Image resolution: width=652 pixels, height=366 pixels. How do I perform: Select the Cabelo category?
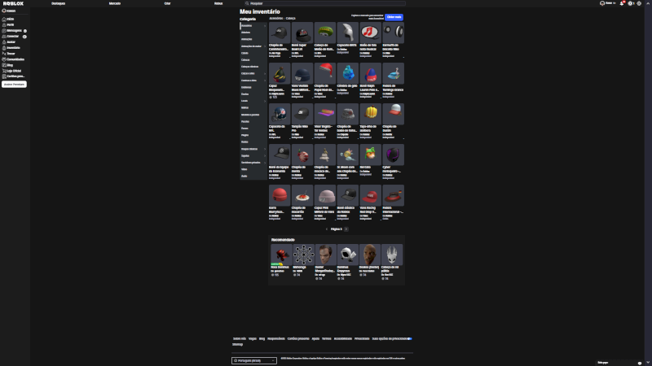pyautogui.click(x=244, y=53)
